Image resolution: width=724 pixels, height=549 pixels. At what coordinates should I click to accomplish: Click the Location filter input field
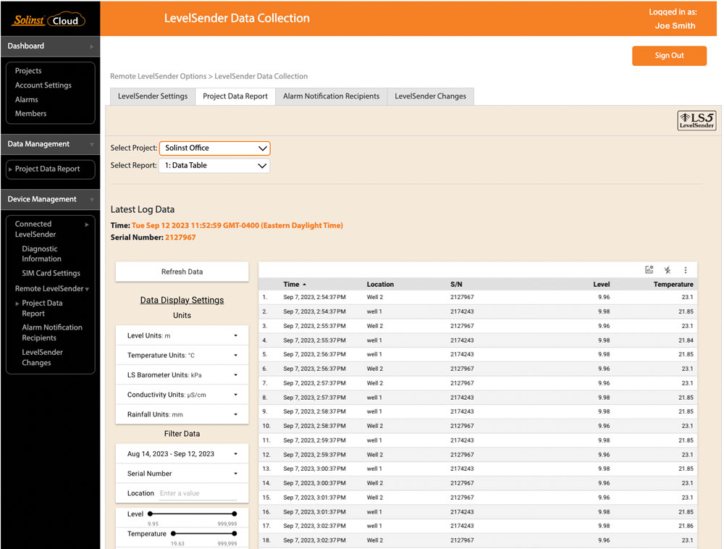(x=198, y=493)
